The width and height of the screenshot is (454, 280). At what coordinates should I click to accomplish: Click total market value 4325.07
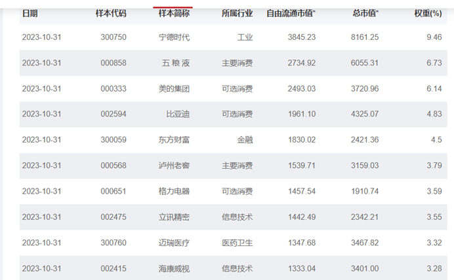(365, 114)
